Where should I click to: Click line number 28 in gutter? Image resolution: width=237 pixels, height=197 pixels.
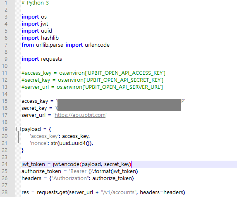pos(5,192)
